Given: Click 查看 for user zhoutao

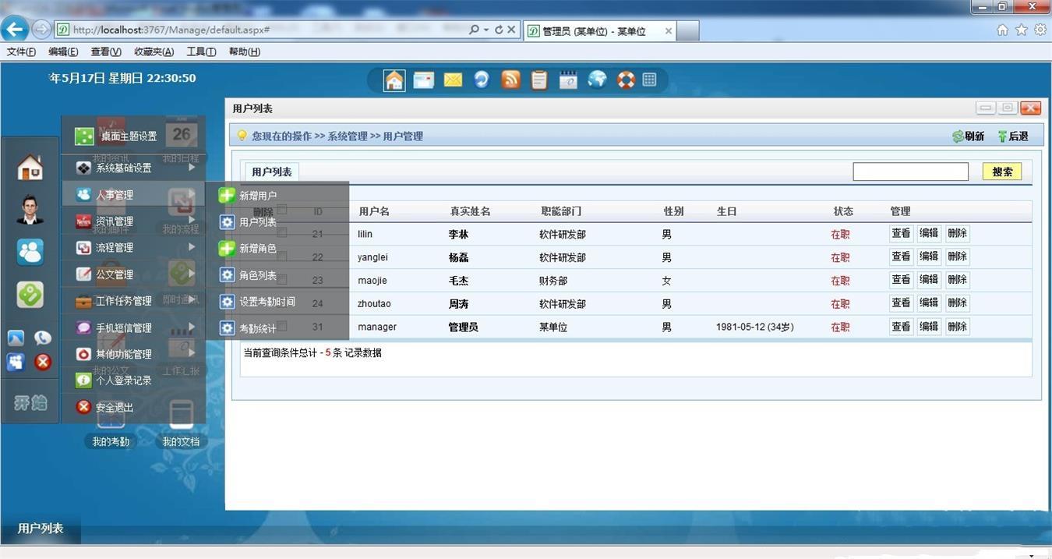Looking at the screenshot, I should (x=901, y=303).
